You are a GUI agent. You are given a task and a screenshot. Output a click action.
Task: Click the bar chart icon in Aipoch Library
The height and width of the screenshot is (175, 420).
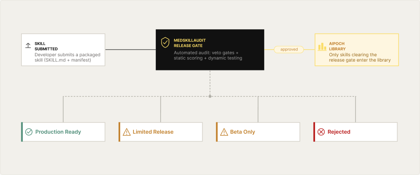point(322,47)
